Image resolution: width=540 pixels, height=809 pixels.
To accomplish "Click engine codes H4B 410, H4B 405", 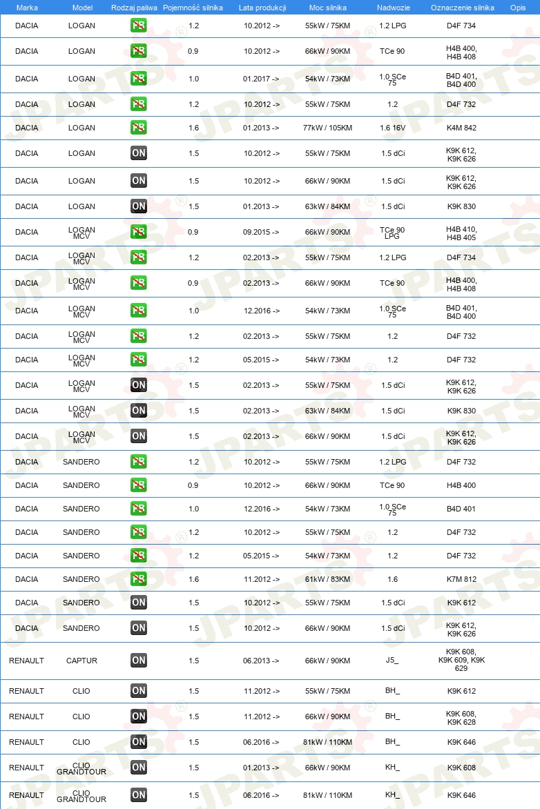I will 461,233.
